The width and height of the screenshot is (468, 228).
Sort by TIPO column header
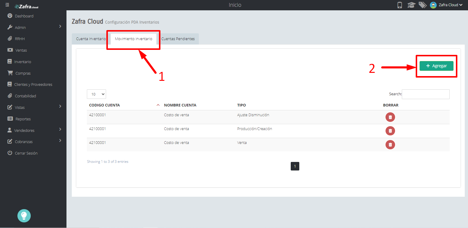click(241, 105)
